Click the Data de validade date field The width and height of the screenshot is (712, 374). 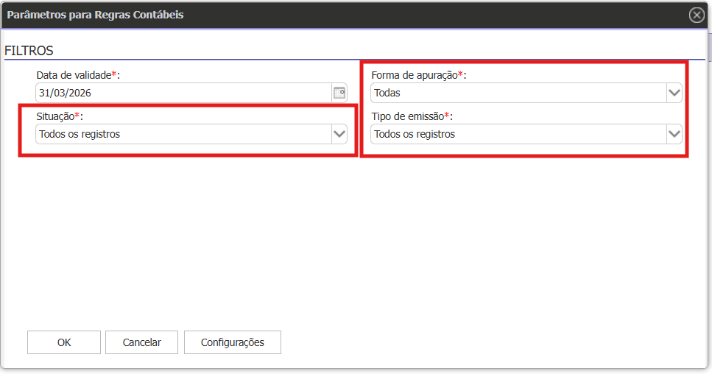pos(183,93)
